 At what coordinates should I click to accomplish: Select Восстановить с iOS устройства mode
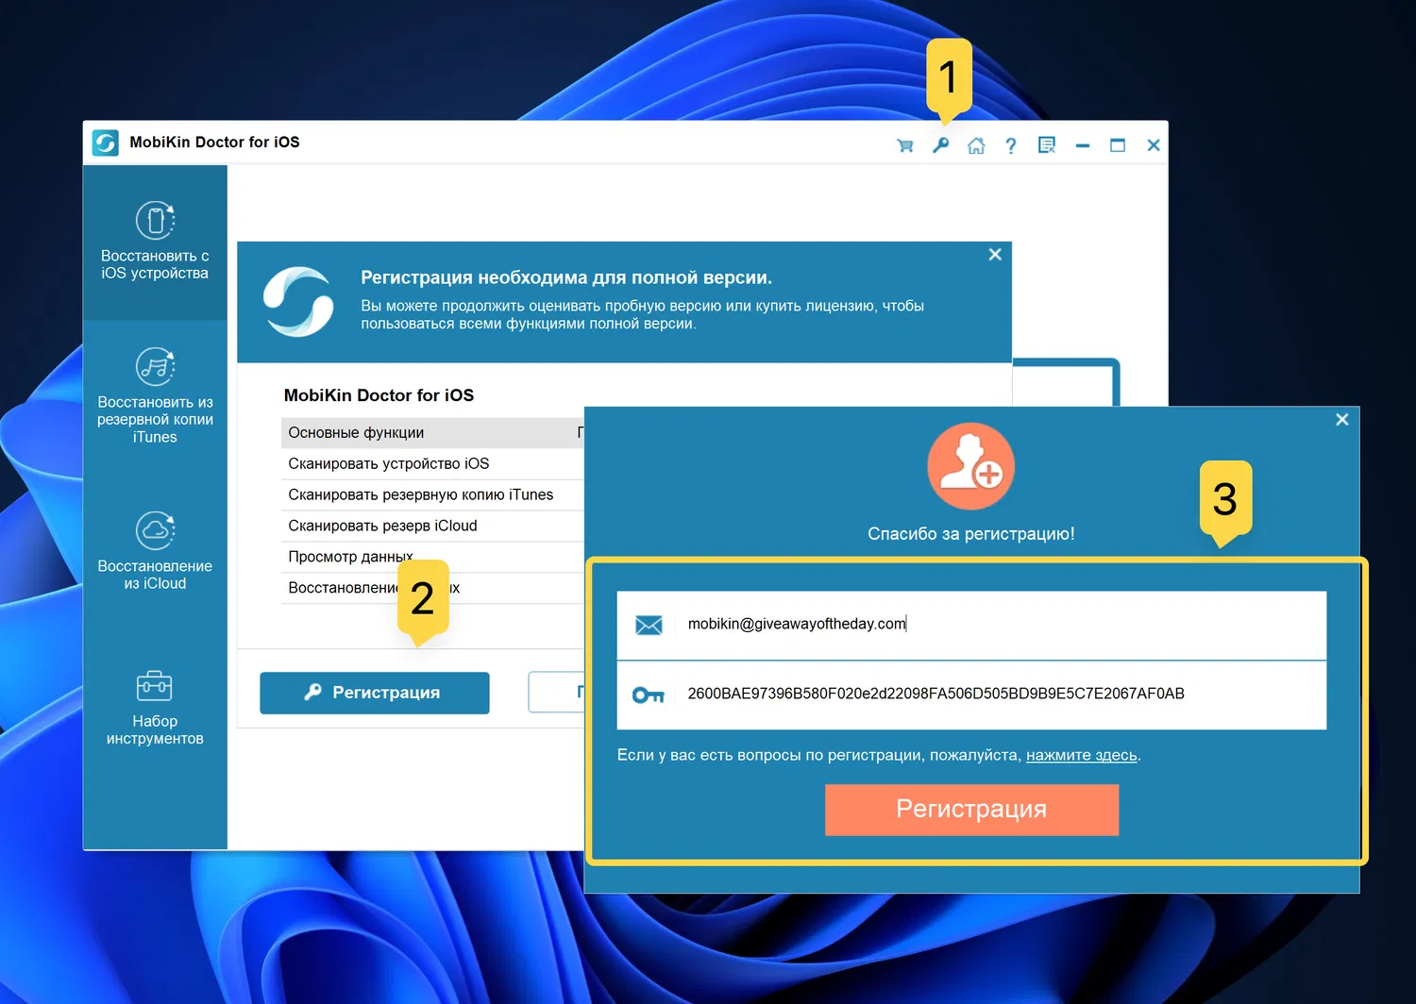tap(155, 243)
